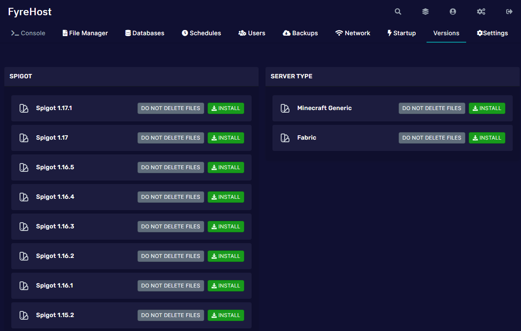Open the Settings tab
The image size is (521, 331).
(492, 33)
